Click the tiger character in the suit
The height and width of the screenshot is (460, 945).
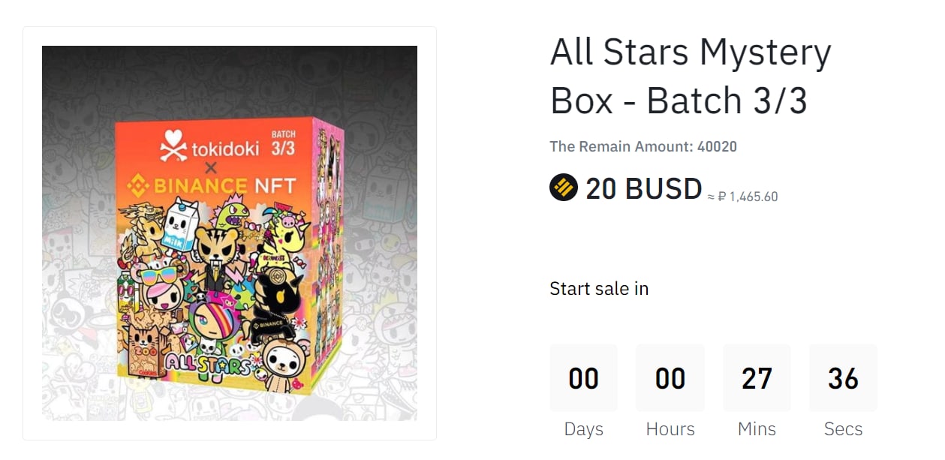216,255
